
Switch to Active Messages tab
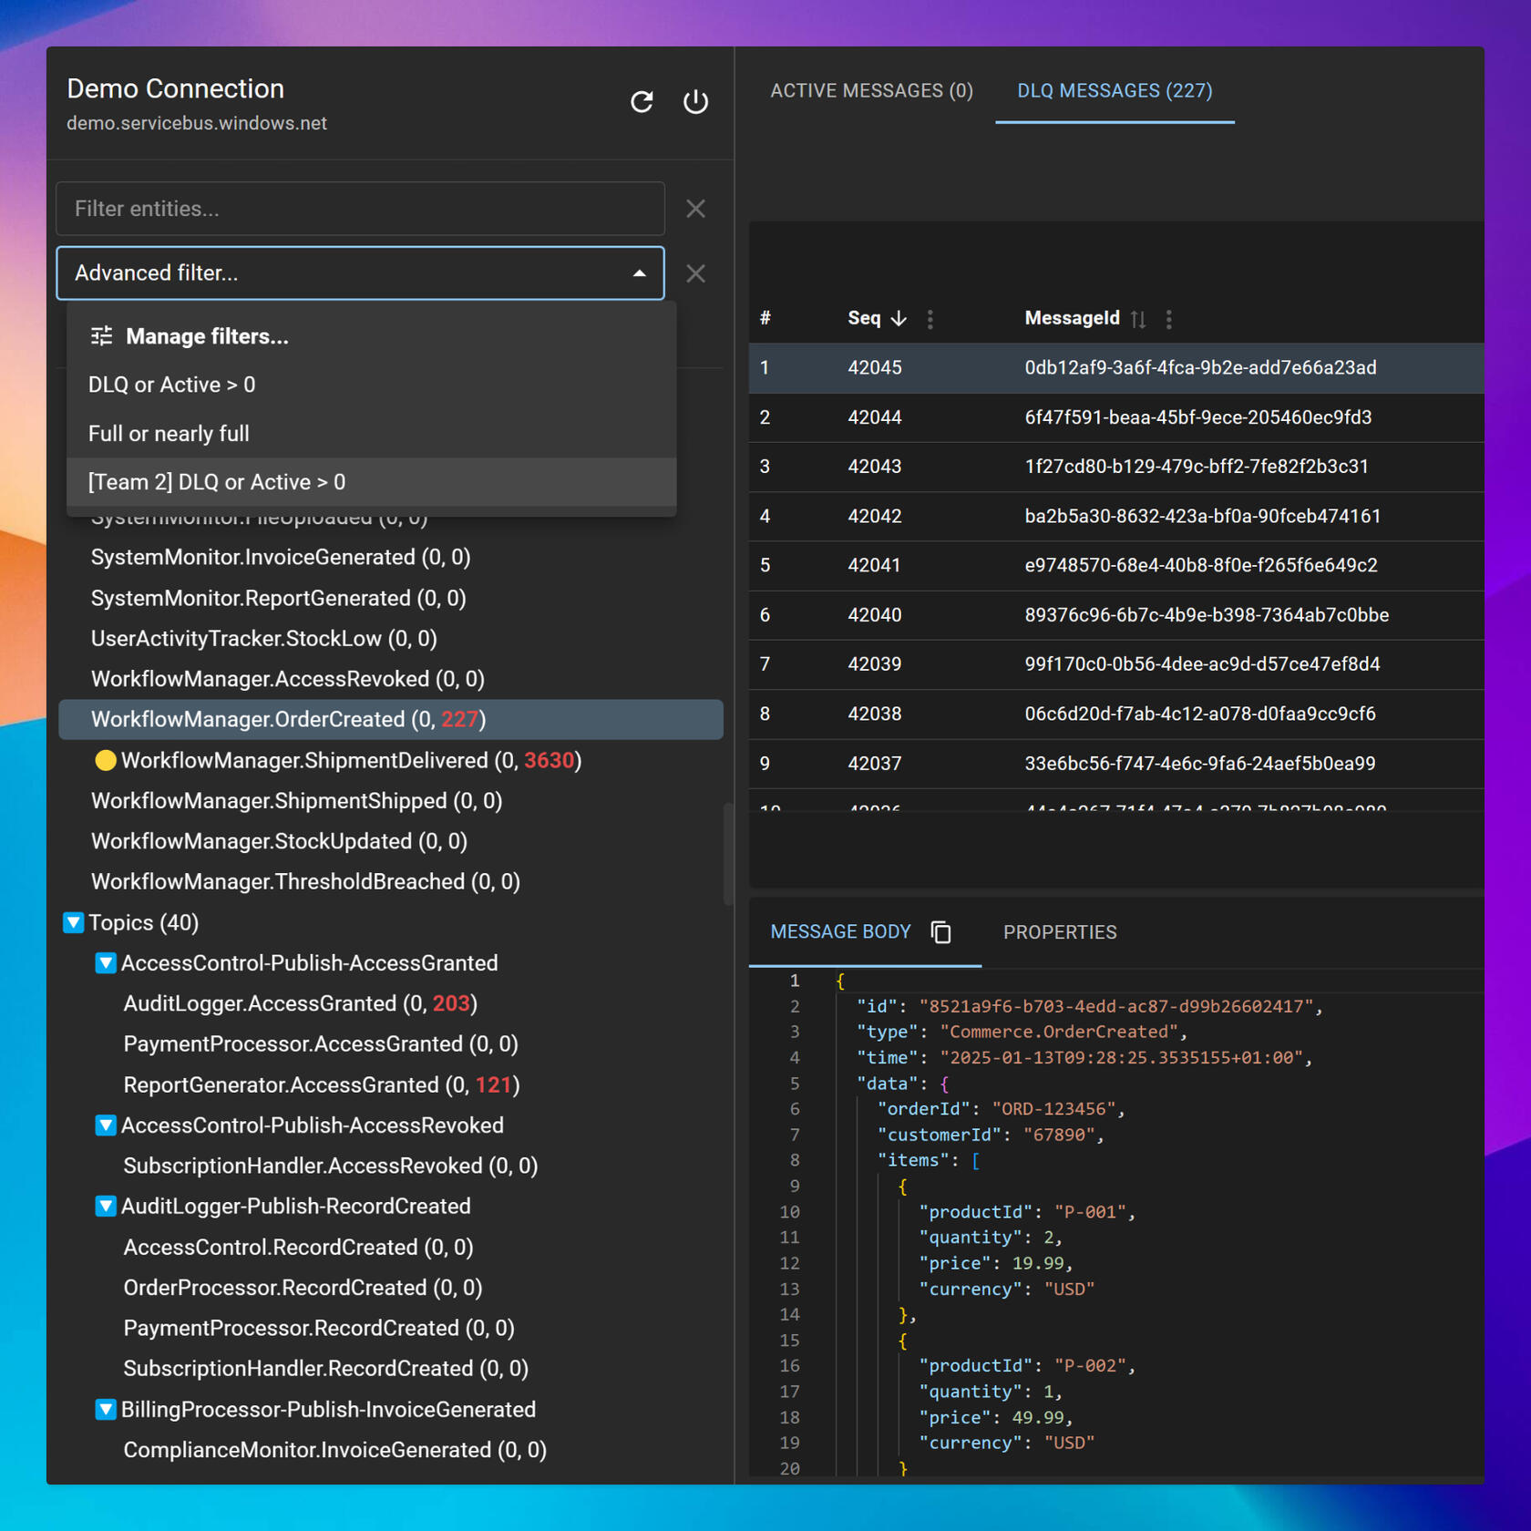pyautogui.click(x=871, y=91)
